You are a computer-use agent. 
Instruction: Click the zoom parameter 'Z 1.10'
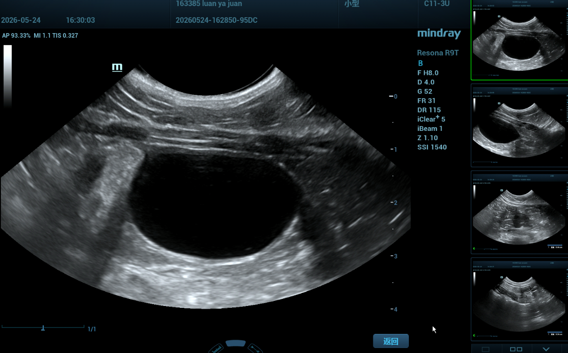427,138
